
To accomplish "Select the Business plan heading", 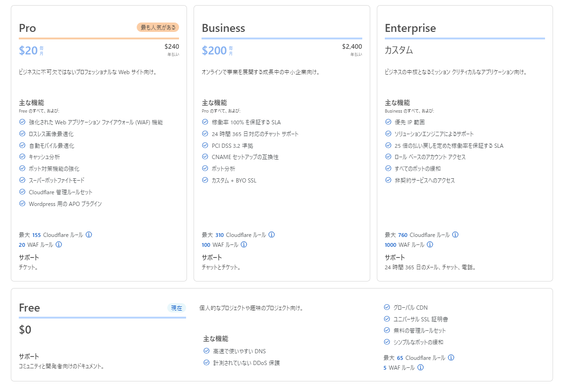I will (x=223, y=28).
